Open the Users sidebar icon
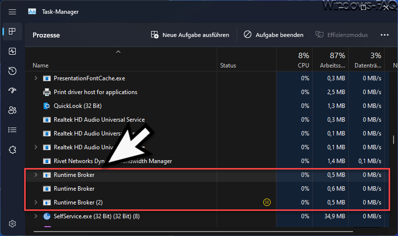This screenshot has height=236, width=398. click(12, 110)
